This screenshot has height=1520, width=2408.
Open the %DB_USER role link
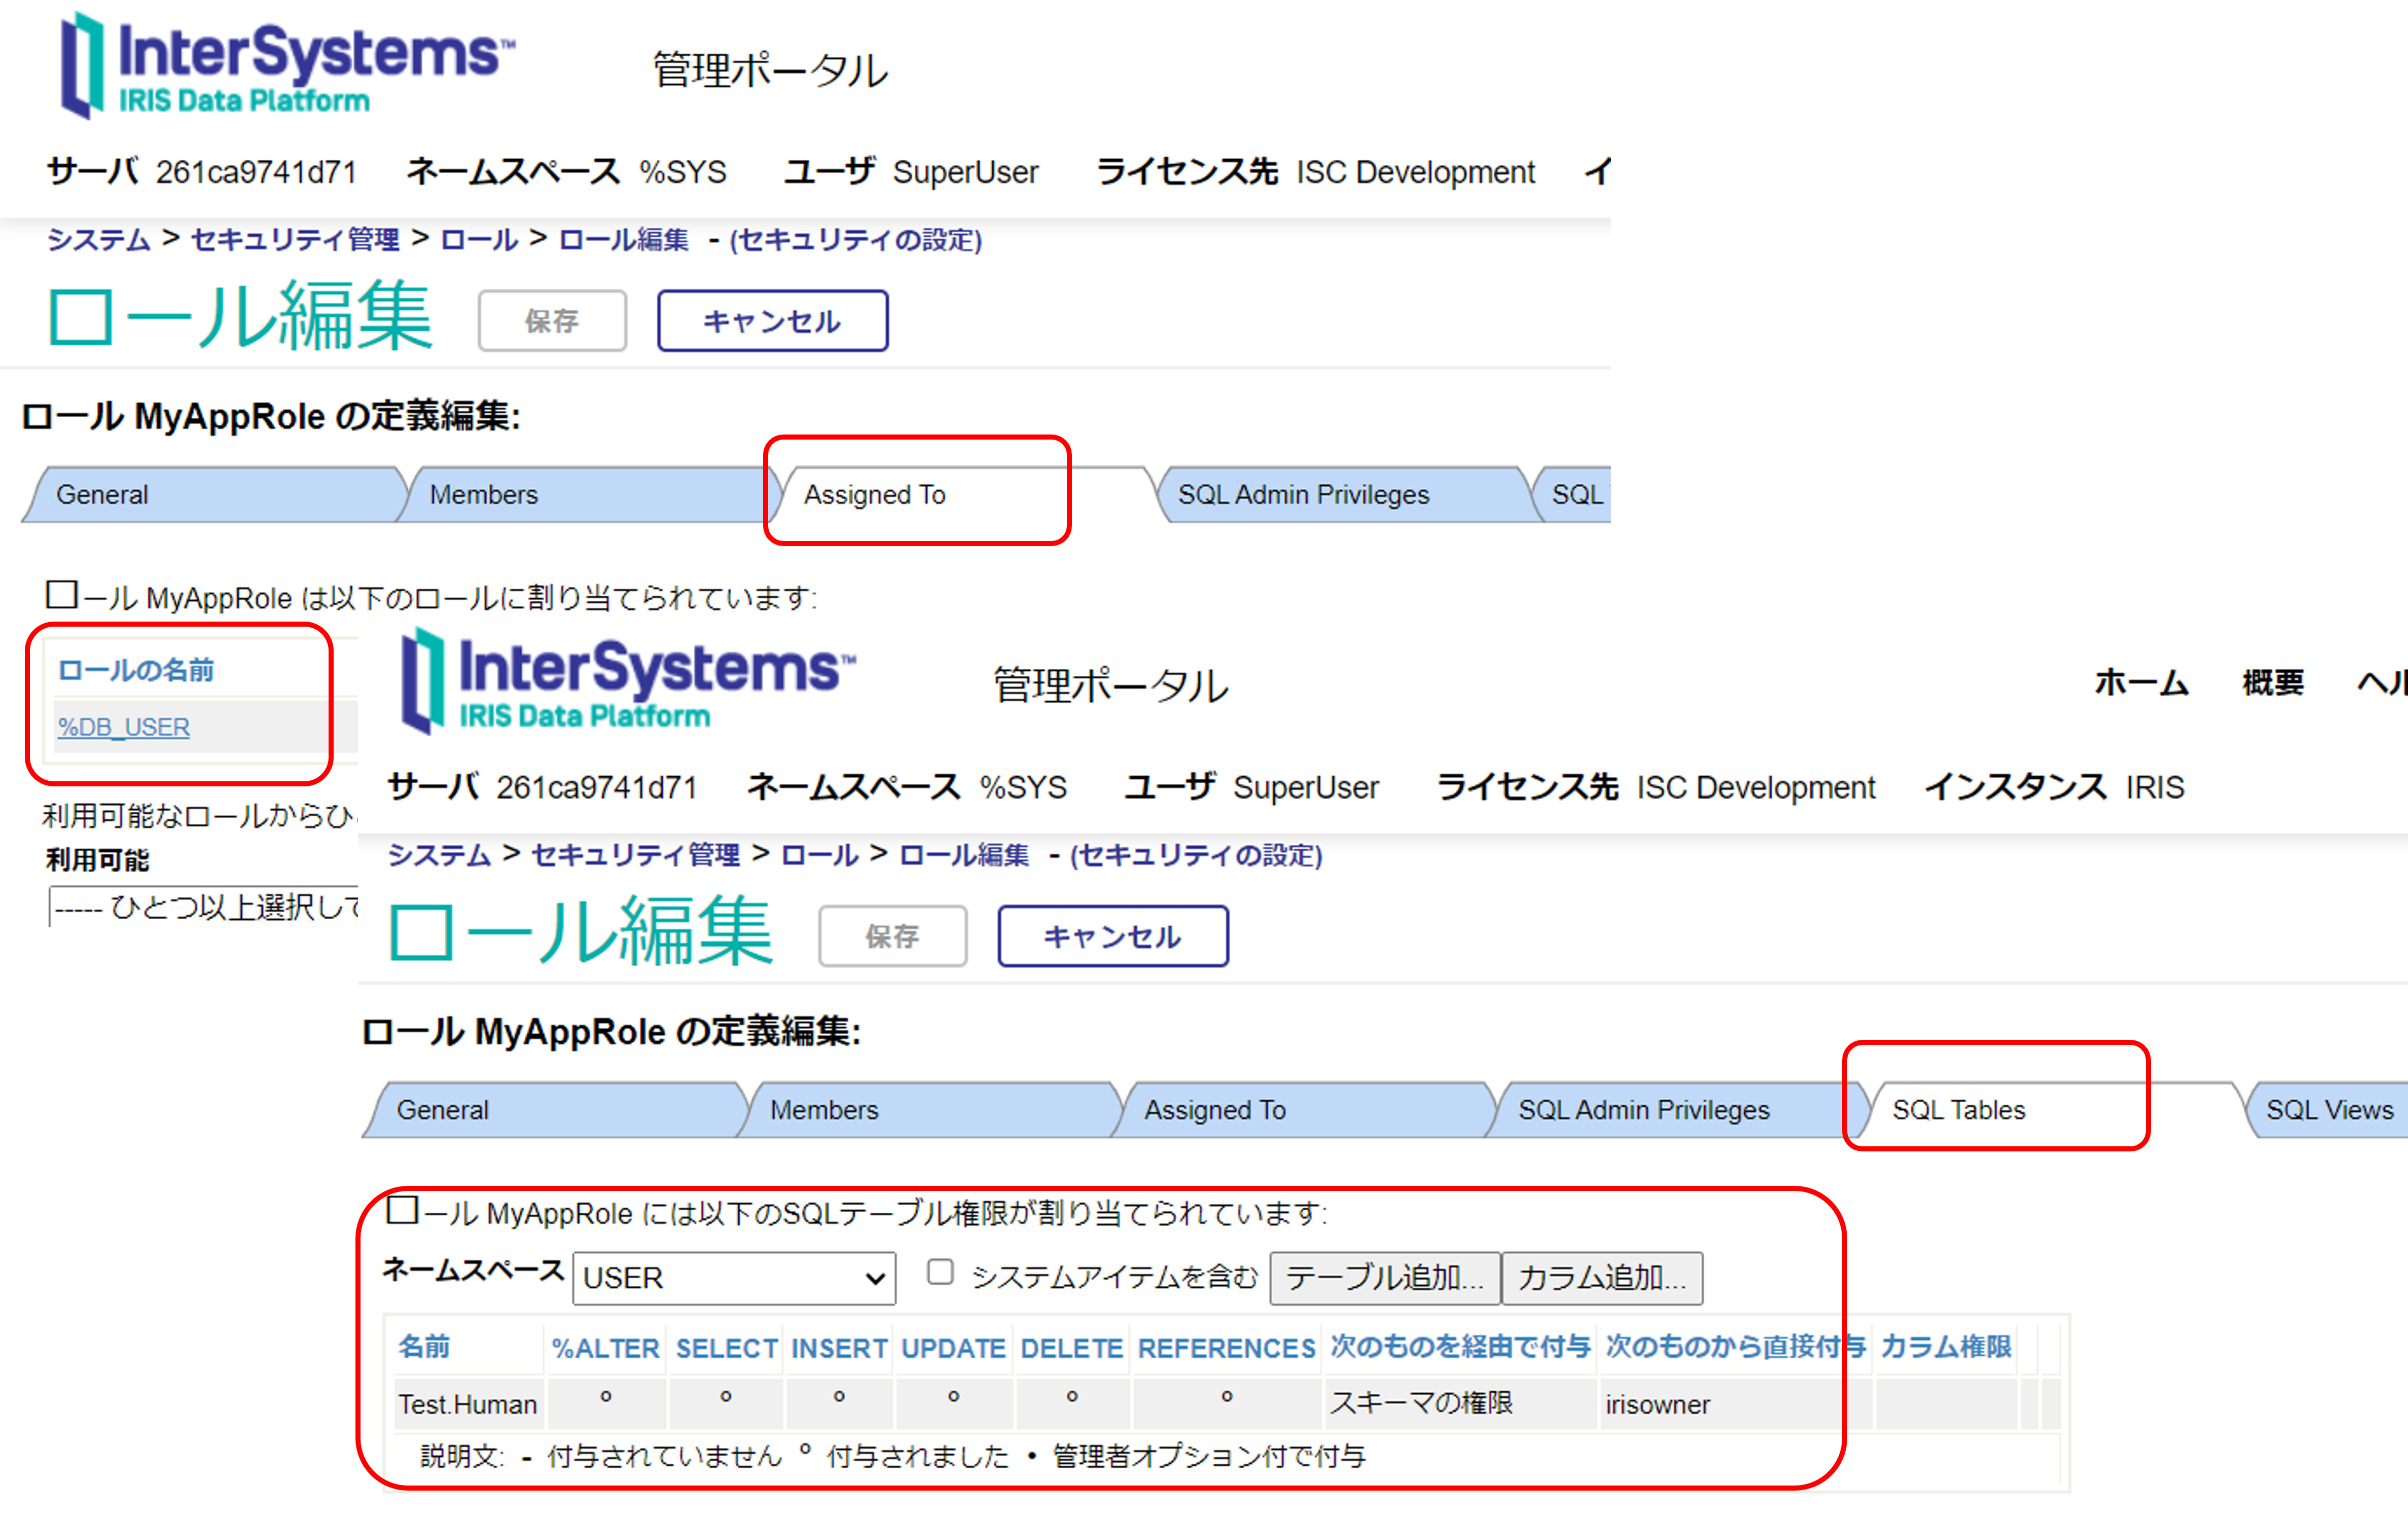point(124,727)
